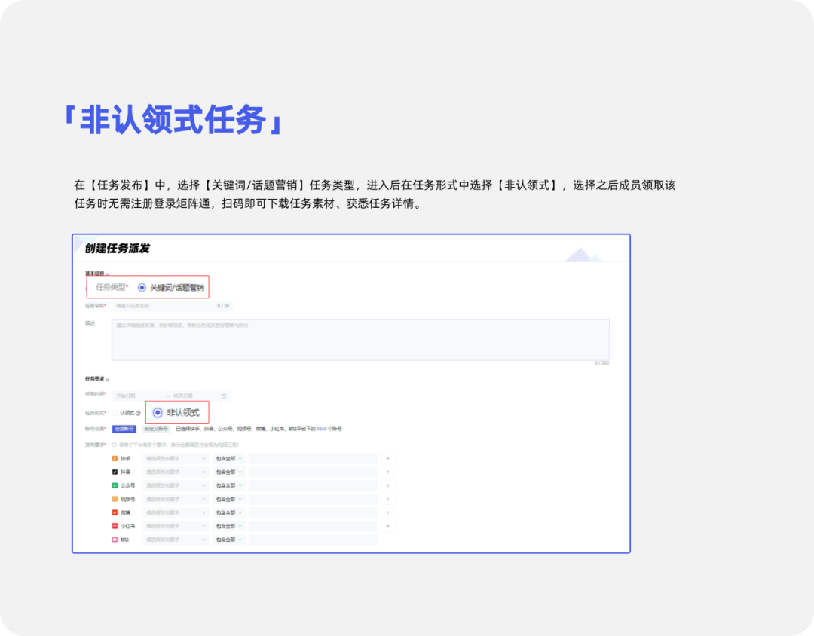Click the 微博 platform icon
The width and height of the screenshot is (814, 636).
pyautogui.click(x=115, y=513)
